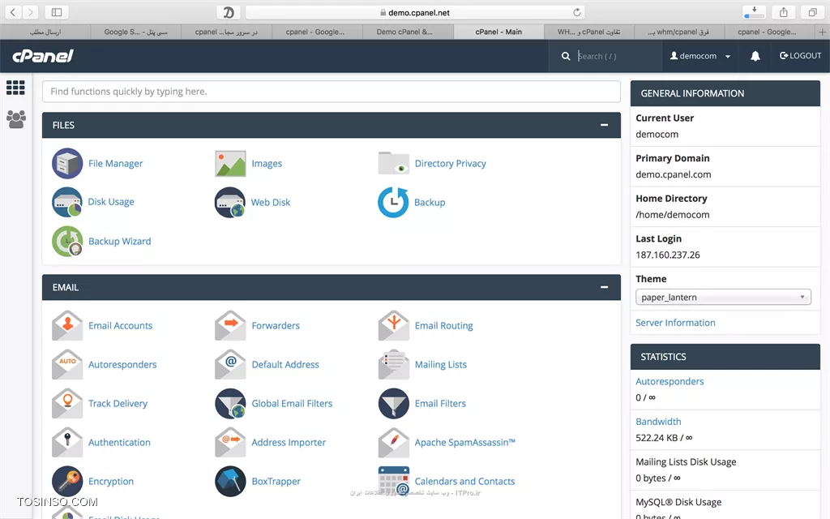Click the Email Accounts link text
The height and width of the screenshot is (519, 830).
coord(120,326)
